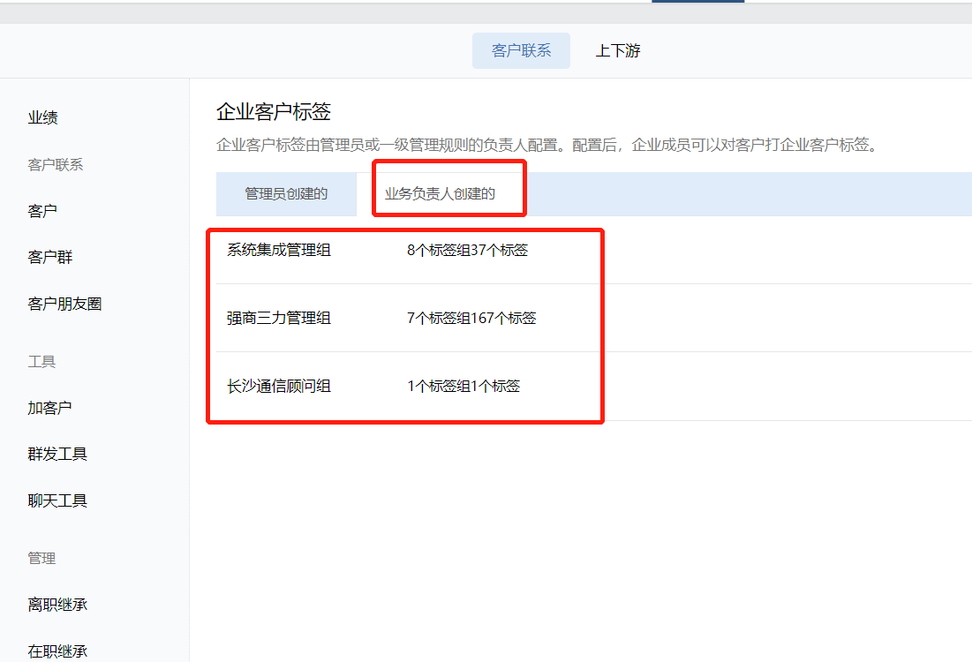Open the 客户群 section in sidebar

coord(49,256)
